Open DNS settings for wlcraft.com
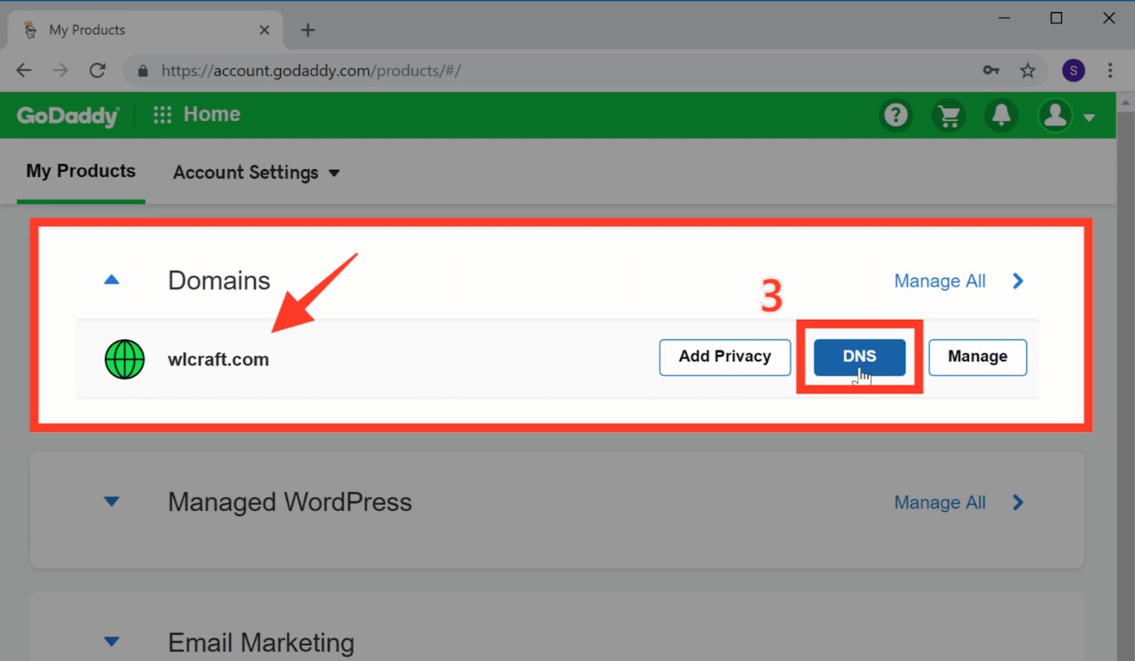The image size is (1135, 661). click(859, 357)
